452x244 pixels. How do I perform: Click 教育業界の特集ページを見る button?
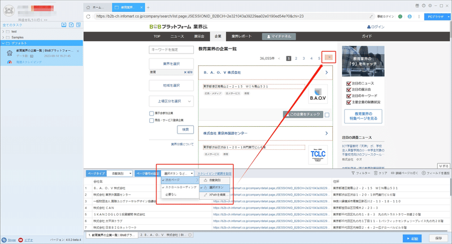coord(363,116)
